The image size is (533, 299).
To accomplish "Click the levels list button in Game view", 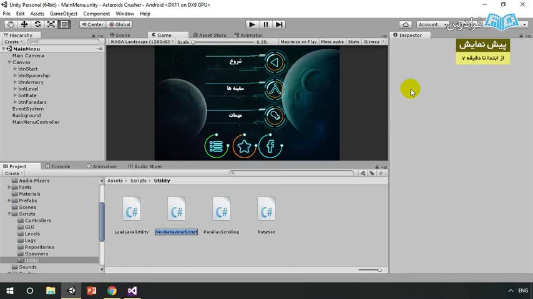I will tap(216, 146).
